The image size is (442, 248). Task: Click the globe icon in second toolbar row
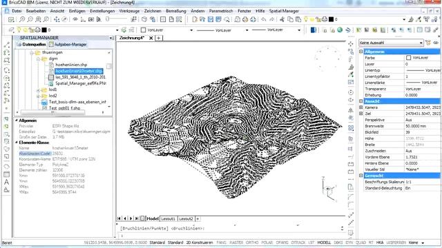340,30
